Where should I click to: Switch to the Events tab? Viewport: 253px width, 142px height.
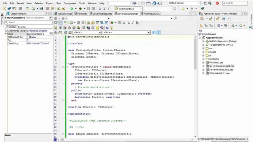coord(21,27)
